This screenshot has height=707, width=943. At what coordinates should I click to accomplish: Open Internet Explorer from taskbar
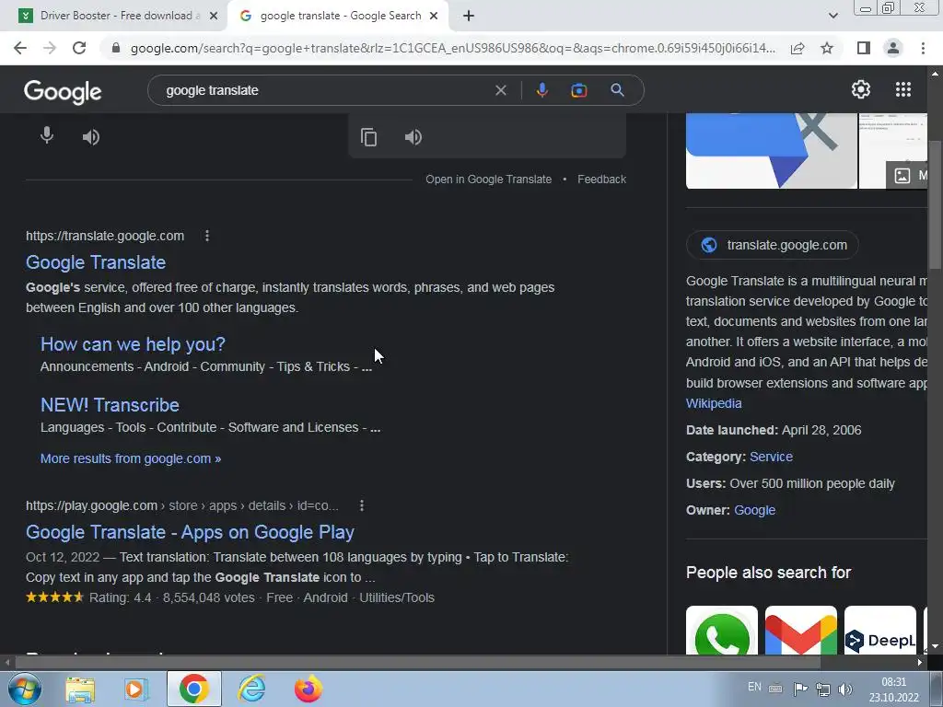251,689
